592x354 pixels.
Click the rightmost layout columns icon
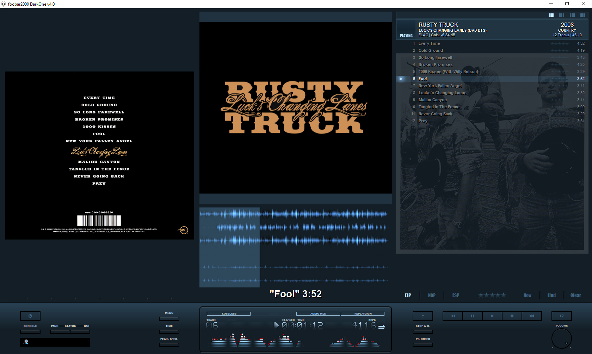click(x=583, y=15)
